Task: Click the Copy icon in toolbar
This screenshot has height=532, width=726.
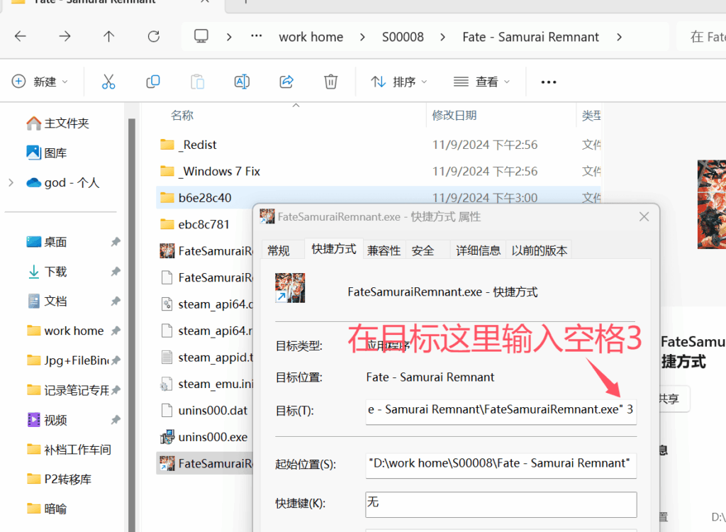Action: (x=153, y=82)
